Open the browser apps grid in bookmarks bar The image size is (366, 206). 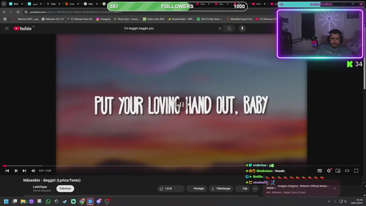[5, 19]
